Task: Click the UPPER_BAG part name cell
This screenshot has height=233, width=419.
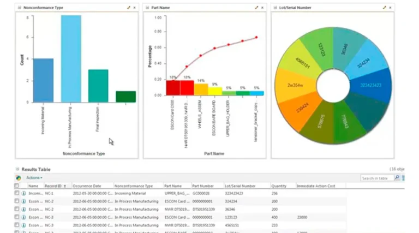Action: coord(177,193)
